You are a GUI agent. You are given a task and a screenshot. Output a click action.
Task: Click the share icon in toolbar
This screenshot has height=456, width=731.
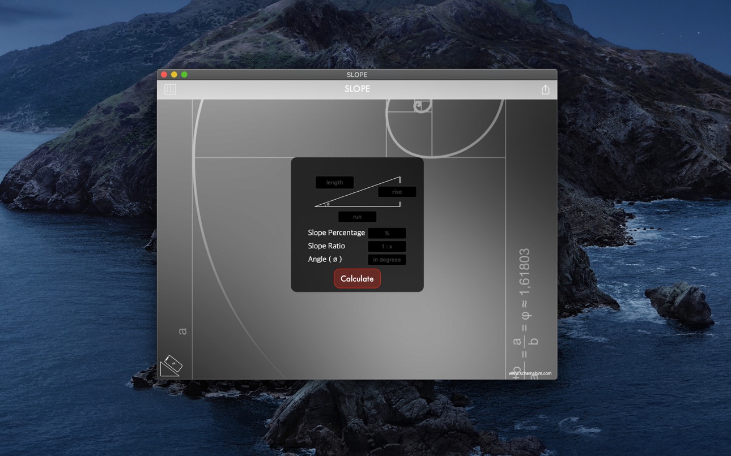click(545, 89)
